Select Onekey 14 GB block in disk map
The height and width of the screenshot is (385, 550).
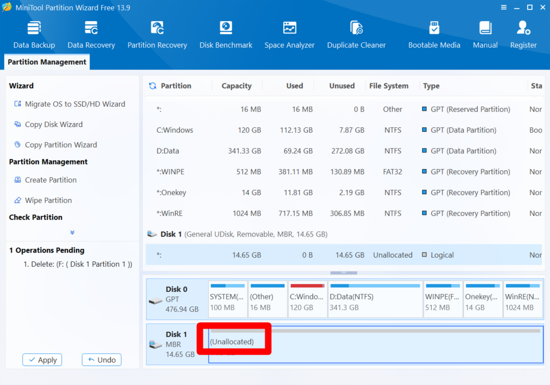point(483,299)
